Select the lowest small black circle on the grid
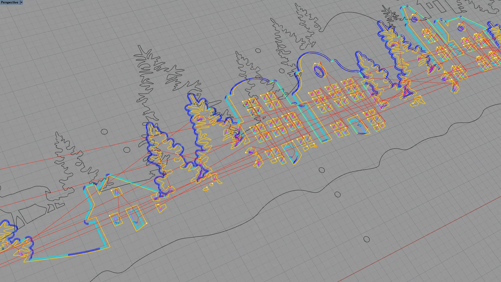 pos(366,239)
